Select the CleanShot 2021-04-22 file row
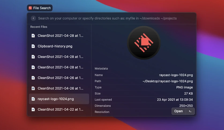Screen dimensions: 224x130 point(59,109)
